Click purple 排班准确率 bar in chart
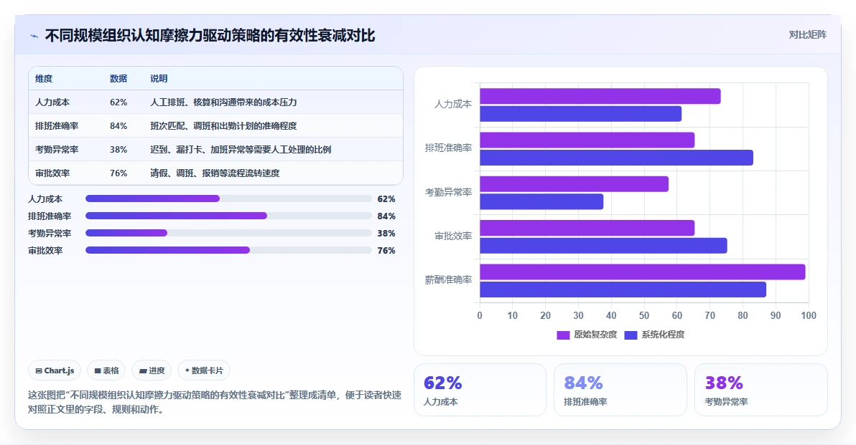 (x=587, y=140)
